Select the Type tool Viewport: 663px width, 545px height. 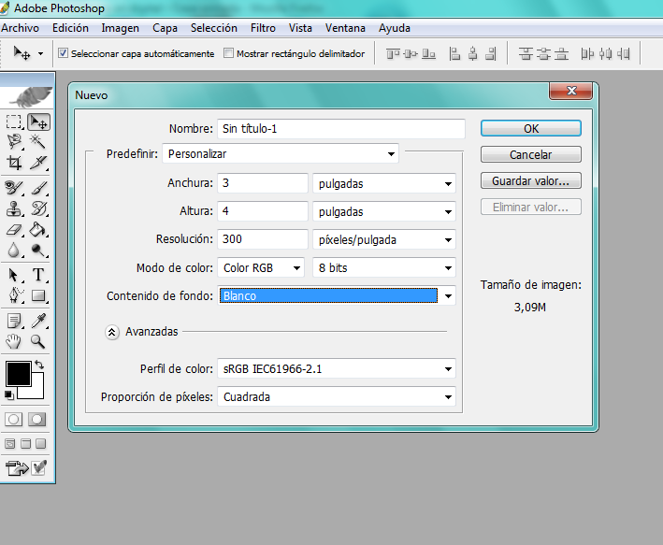(x=38, y=275)
